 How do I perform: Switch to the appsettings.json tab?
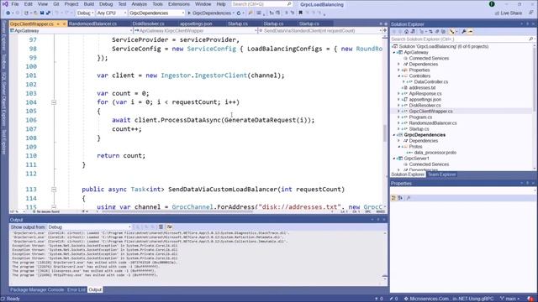pos(196,23)
